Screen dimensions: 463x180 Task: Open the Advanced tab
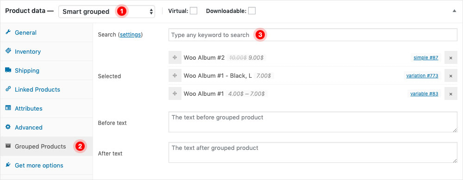(46, 127)
